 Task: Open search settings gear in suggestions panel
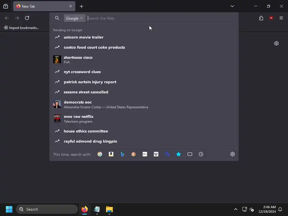point(233,154)
